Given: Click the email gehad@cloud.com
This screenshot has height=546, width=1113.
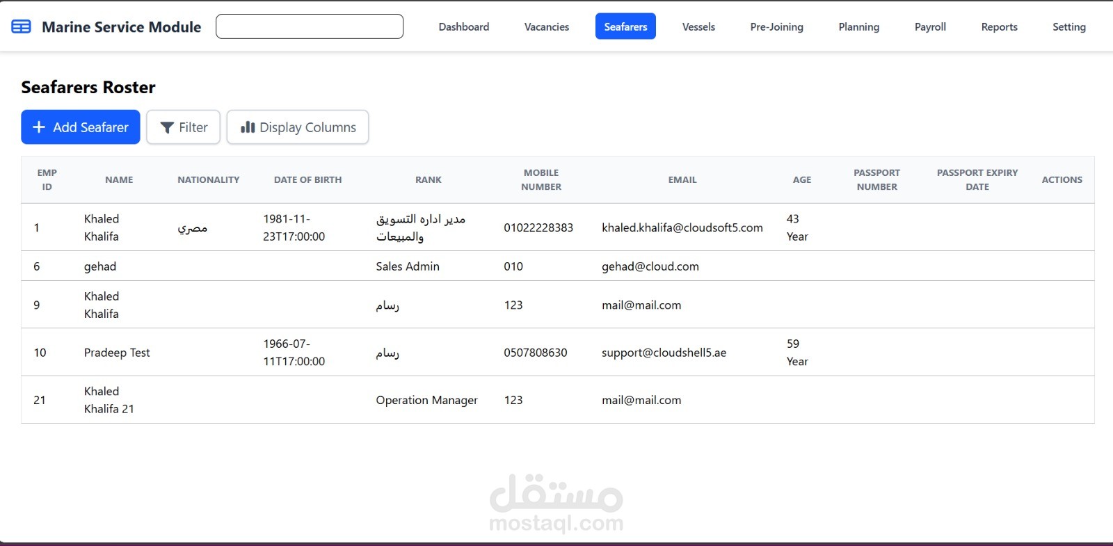Looking at the screenshot, I should (650, 266).
